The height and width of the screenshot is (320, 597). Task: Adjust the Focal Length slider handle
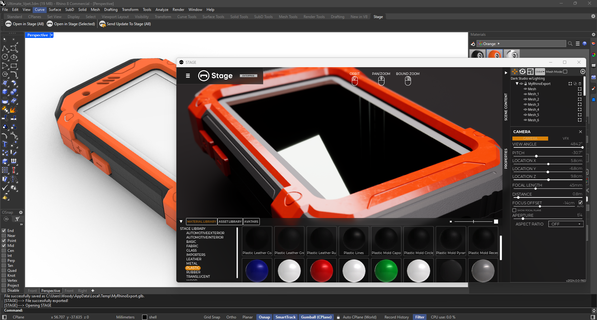535,188
